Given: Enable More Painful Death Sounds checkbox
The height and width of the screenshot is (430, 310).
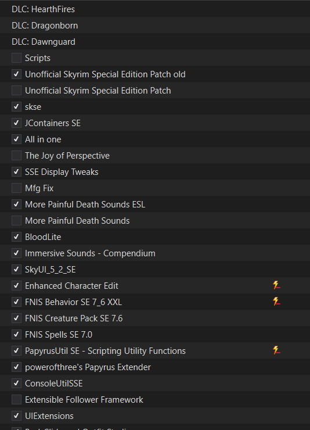Looking at the screenshot, I should tap(16, 220).
